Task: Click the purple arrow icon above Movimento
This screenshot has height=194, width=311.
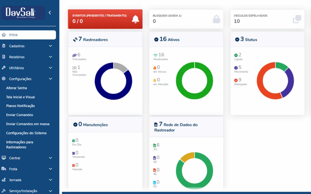Action: point(236,68)
